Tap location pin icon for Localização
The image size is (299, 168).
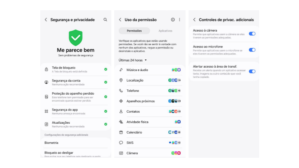121,80
